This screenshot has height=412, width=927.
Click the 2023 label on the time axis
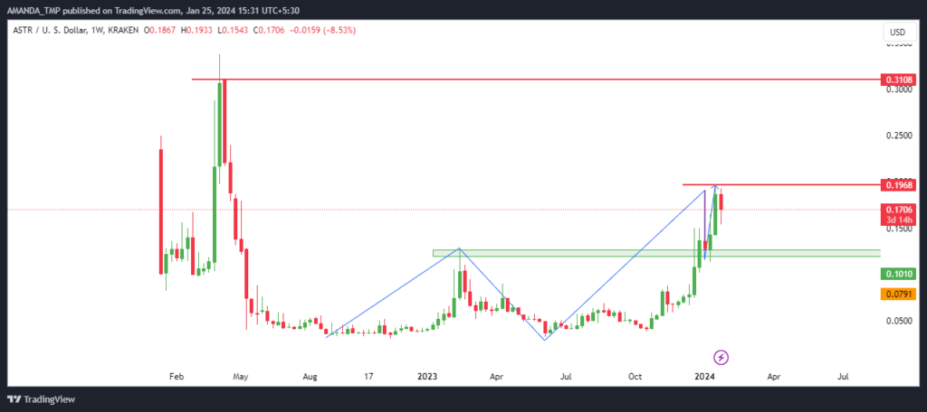[x=427, y=376]
